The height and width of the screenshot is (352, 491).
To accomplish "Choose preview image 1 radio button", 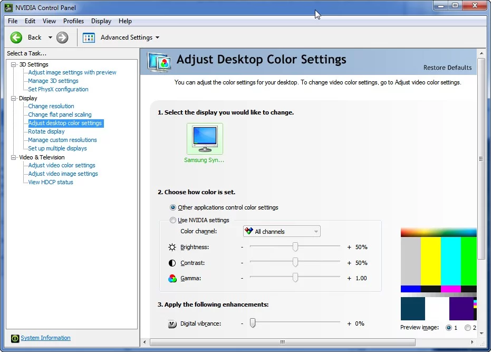I will tap(449, 328).
